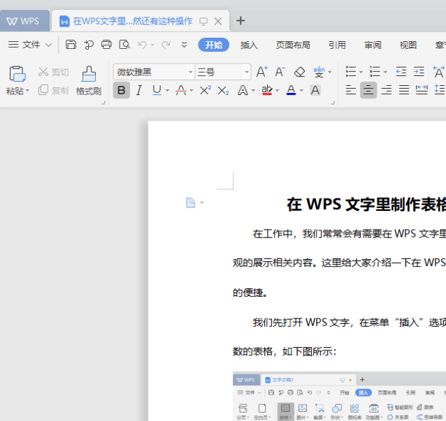This screenshot has height=421, width=446.
Task: Open highlight color dropdown arrow
Action: click(x=278, y=91)
